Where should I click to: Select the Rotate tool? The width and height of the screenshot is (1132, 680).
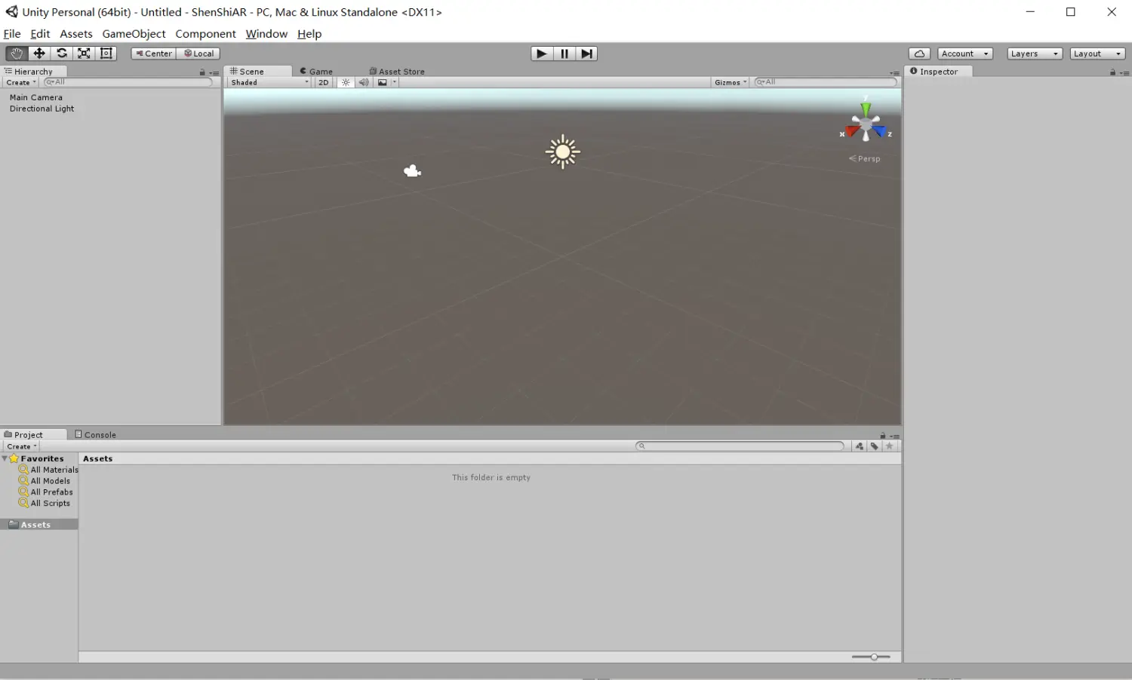(x=62, y=54)
